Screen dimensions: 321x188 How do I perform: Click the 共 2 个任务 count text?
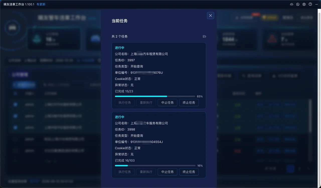pyautogui.click(x=120, y=36)
